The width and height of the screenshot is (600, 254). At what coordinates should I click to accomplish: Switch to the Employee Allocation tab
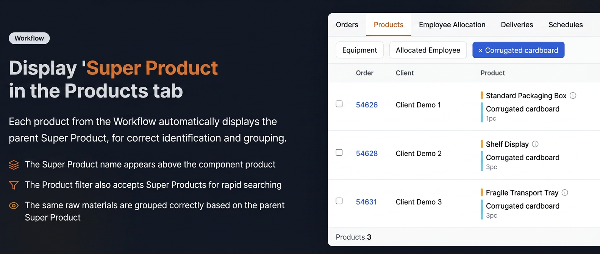(452, 25)
